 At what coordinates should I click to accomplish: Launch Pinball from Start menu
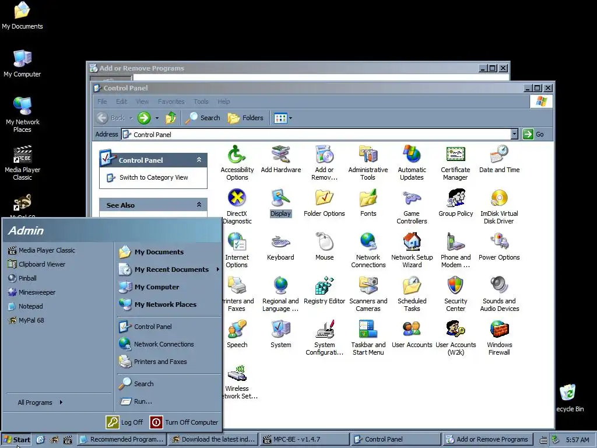click(x=23, y=278)
